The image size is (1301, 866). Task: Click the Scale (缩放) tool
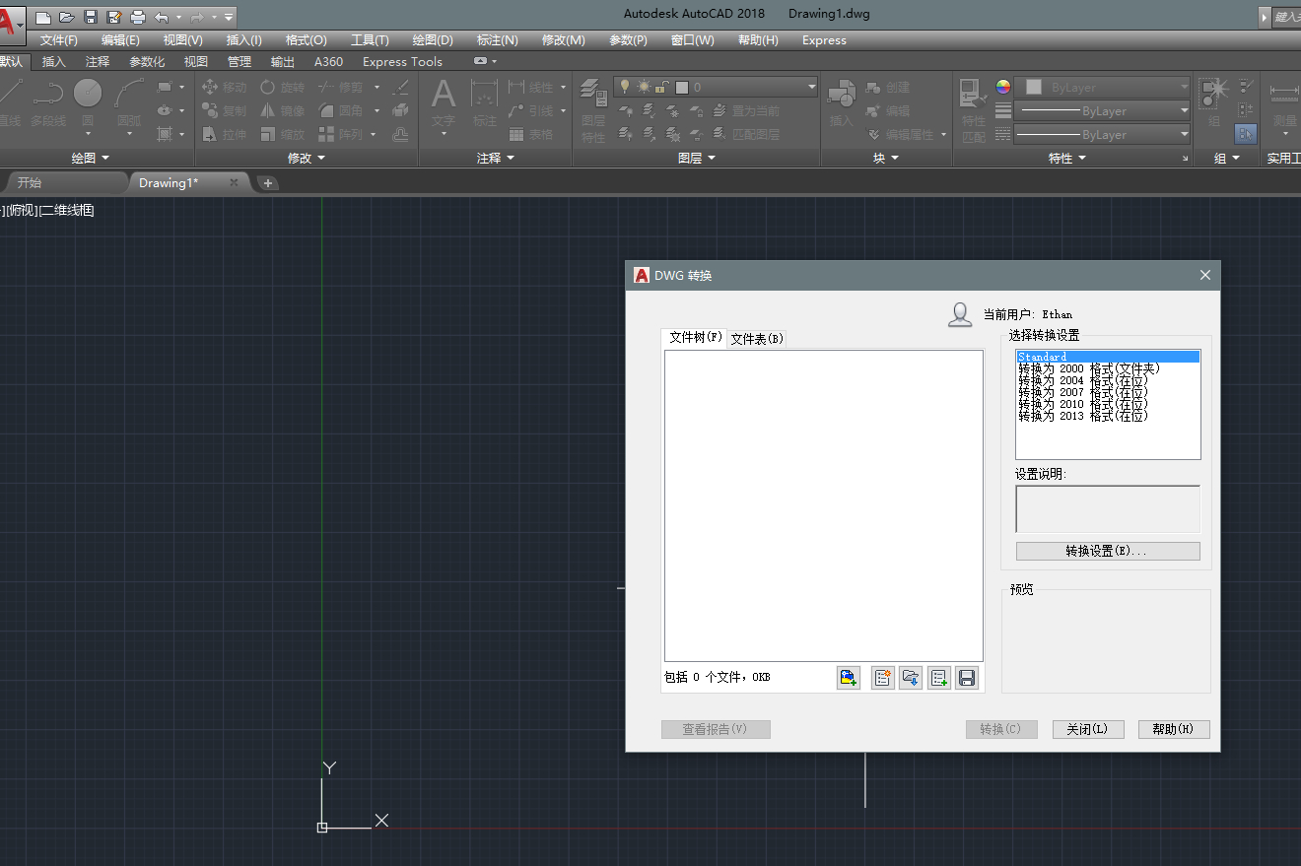coord(283,134)
